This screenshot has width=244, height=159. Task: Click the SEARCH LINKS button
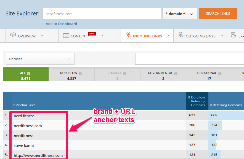(218, 13)
